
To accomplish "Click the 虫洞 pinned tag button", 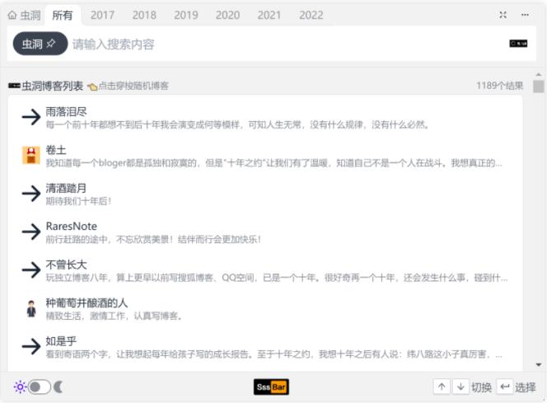I will [x=40, y=44].
